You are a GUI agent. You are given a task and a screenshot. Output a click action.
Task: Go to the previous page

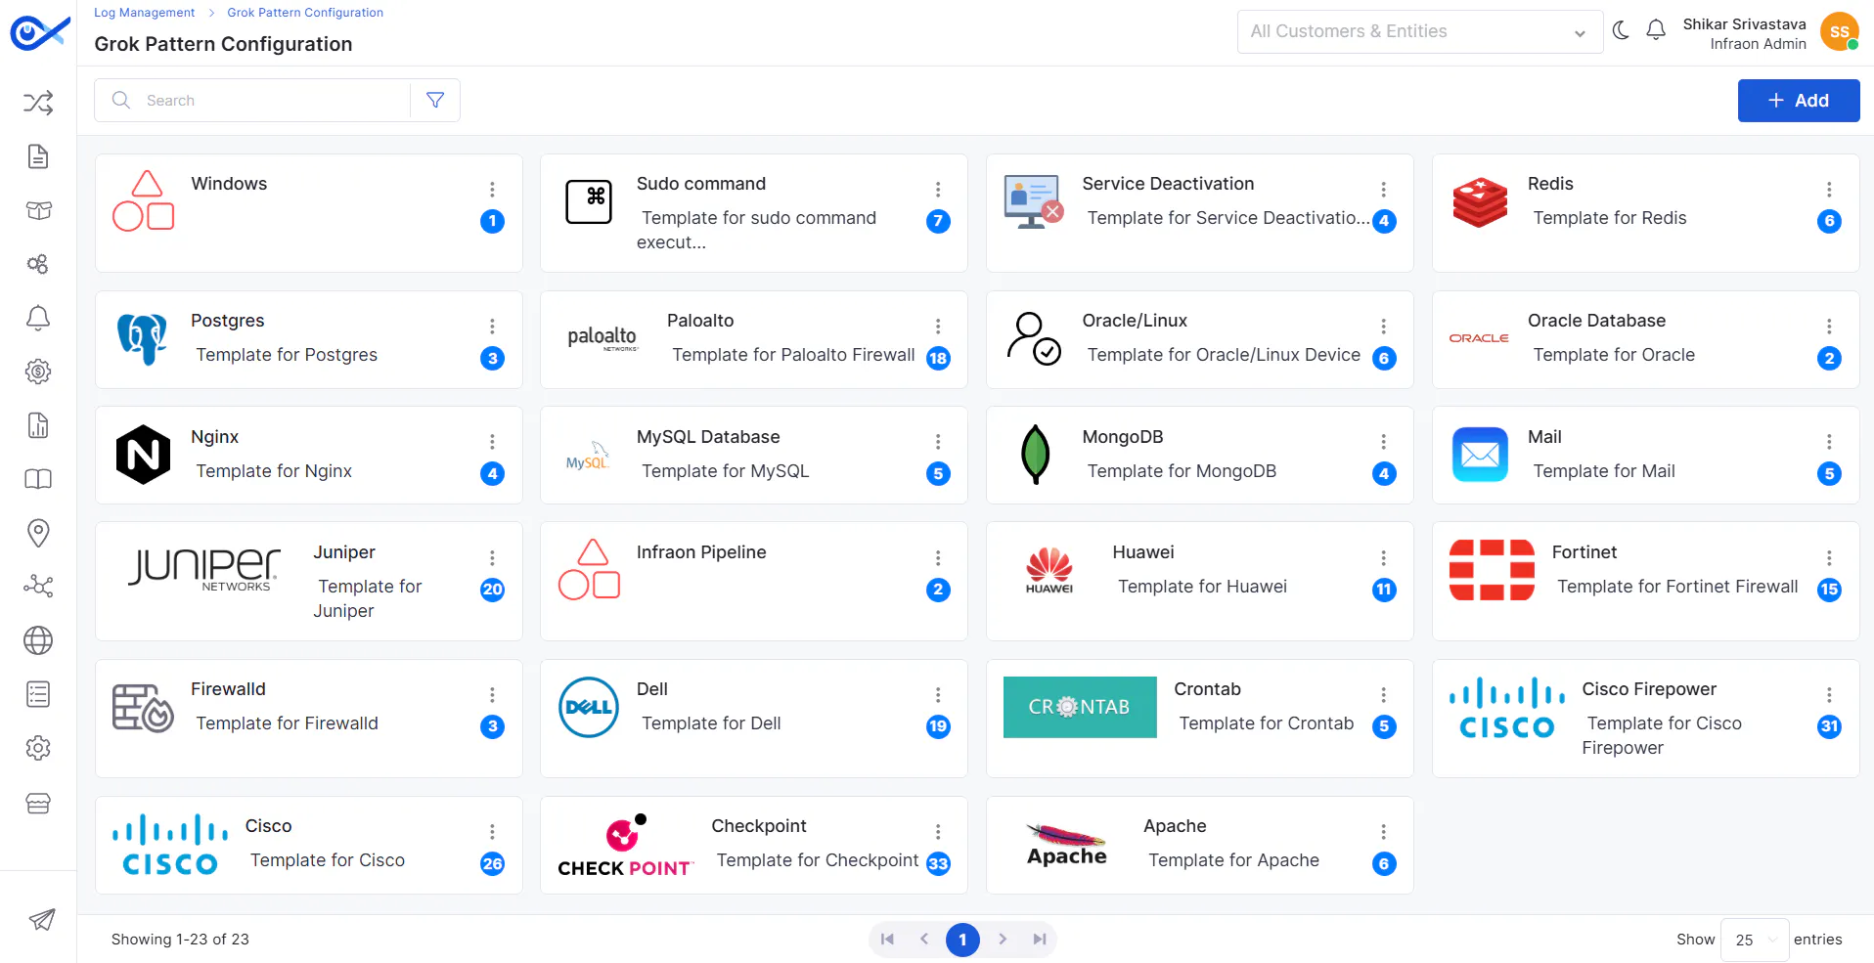coord(924,940)
